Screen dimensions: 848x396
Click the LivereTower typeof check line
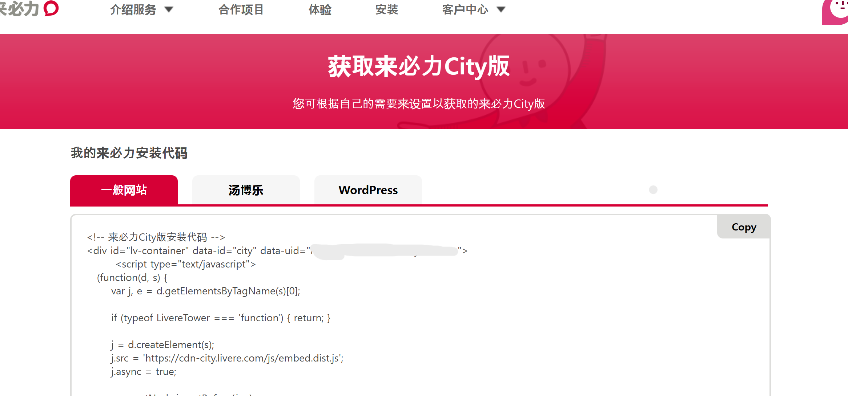coord(221,318)
